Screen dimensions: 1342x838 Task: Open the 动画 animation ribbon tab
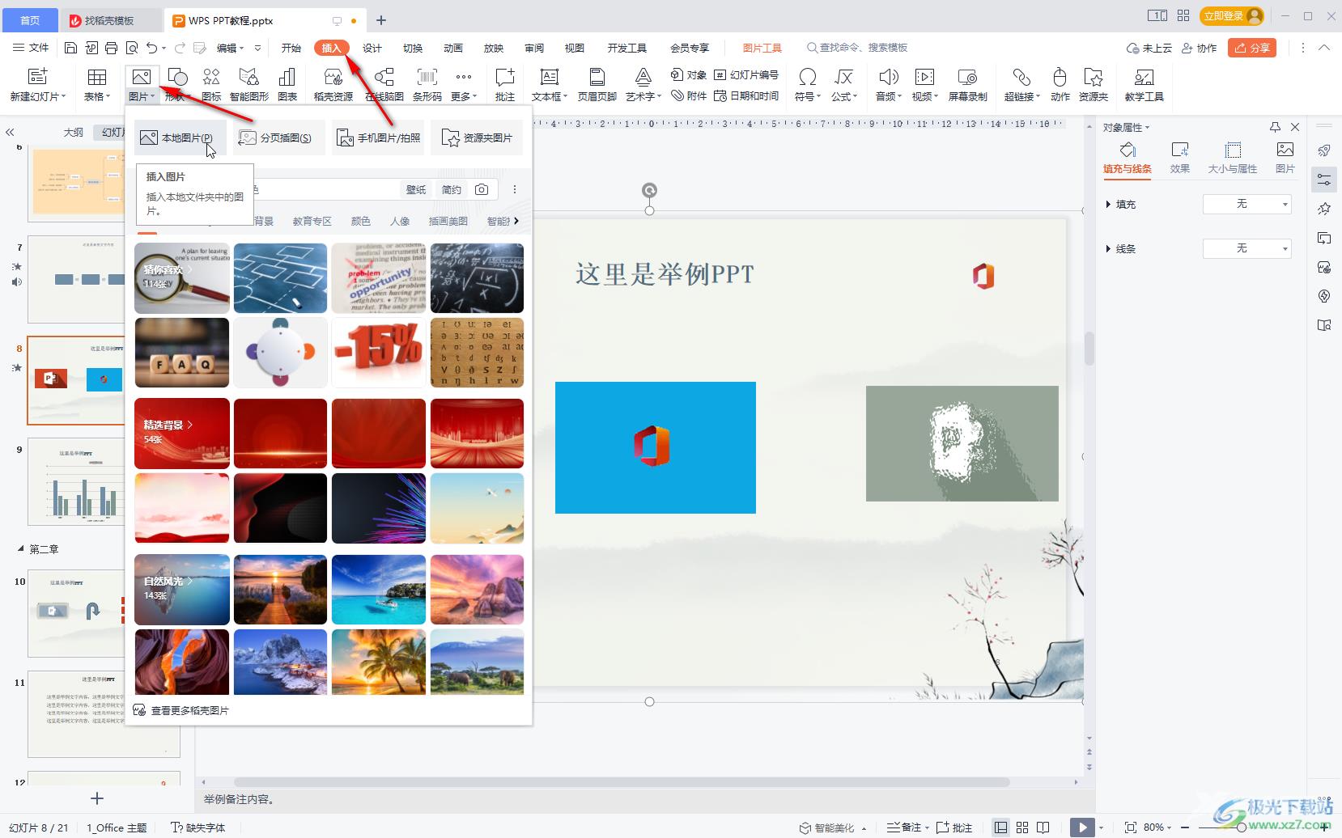[453, 48]
